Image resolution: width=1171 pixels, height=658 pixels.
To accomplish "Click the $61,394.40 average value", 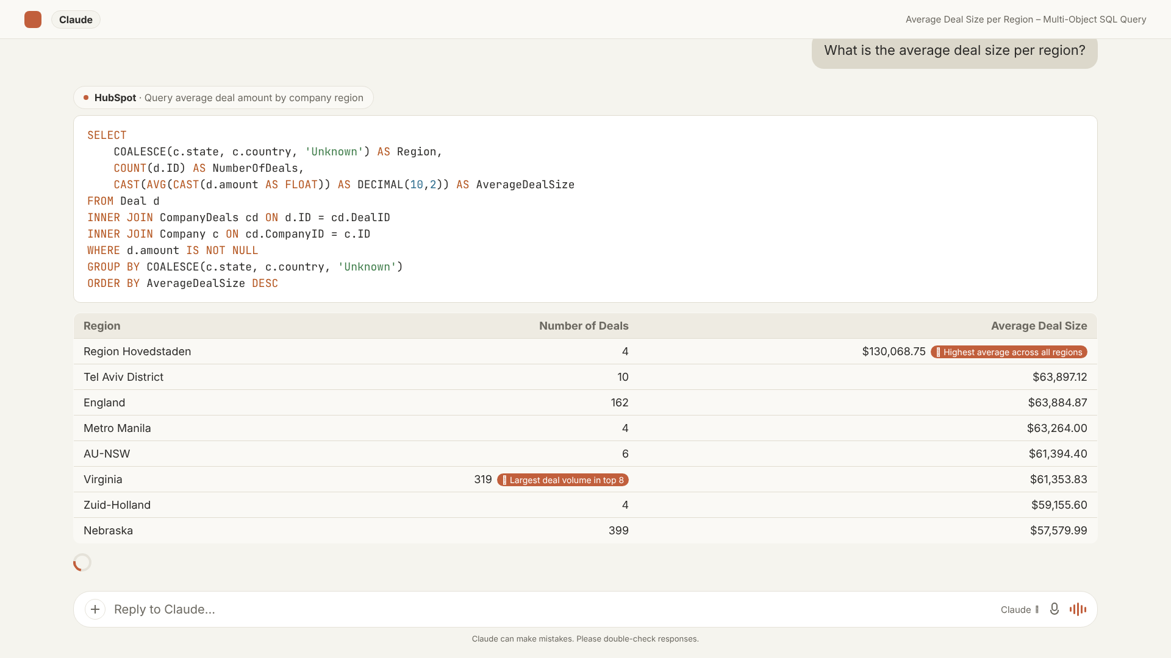I will 1058,454.
